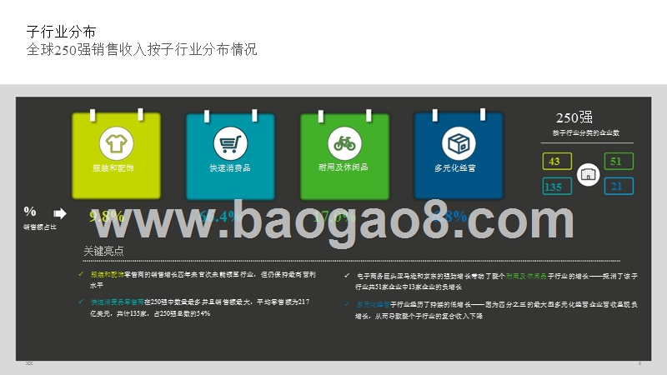The image size is (667, 375).
Task: Click the teal box showing 135
Action: coord(557,186)
